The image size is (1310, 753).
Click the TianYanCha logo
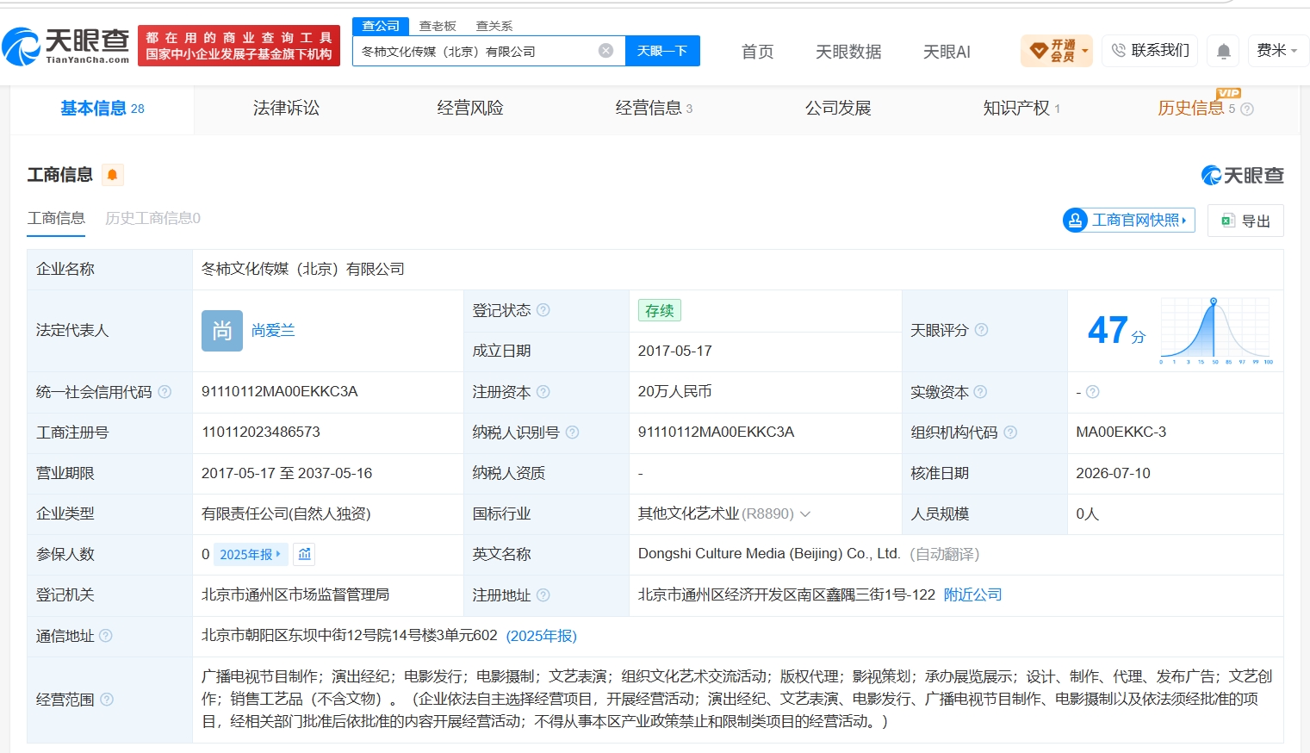(x=65, y=46)
